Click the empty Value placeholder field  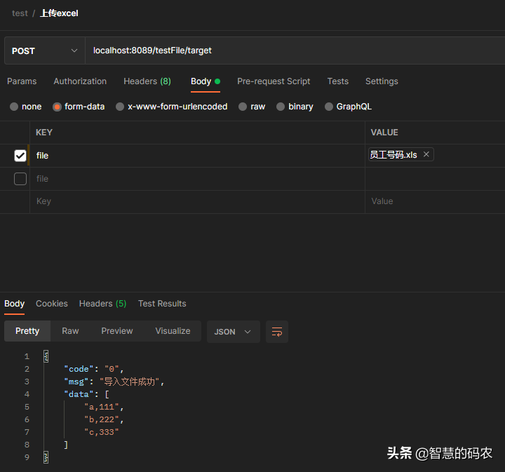435,201
